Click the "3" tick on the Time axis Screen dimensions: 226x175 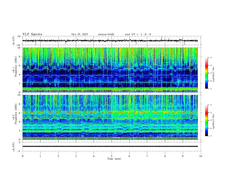tap(76, 156)
